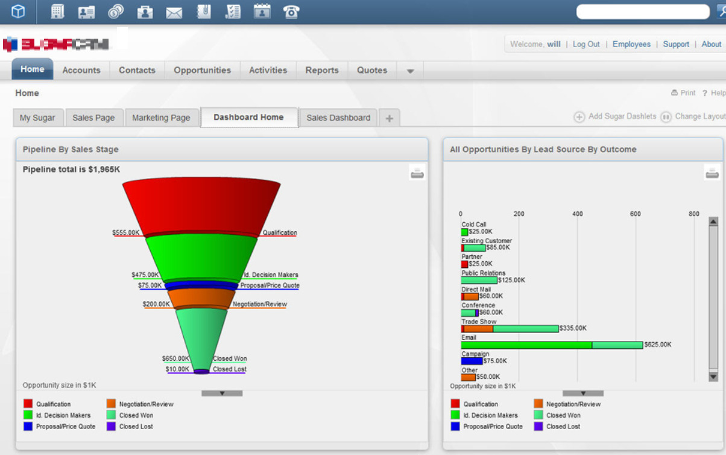Click the Trade Show bar in Lead Source chart
Image resolution: width=726 pixels, height=455 pixels.
click(x=510, y=329)
